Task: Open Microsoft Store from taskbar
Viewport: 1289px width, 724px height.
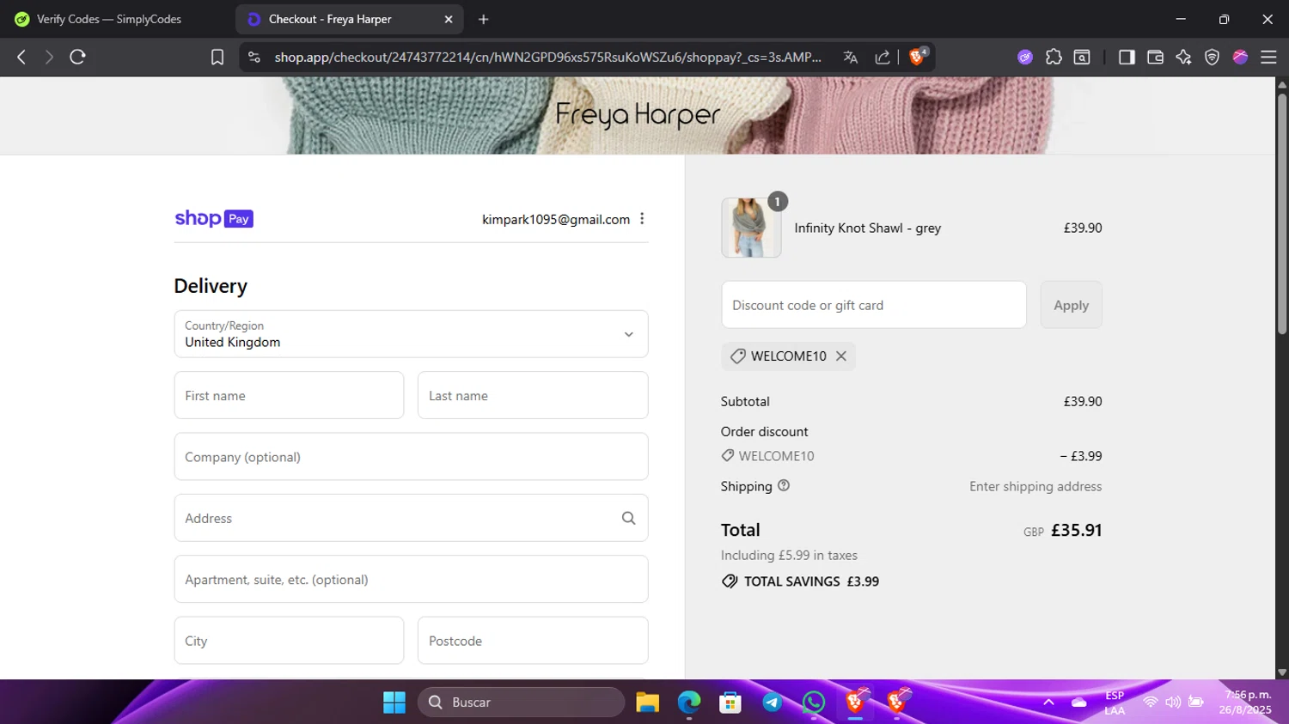Action: coord(730,703)
